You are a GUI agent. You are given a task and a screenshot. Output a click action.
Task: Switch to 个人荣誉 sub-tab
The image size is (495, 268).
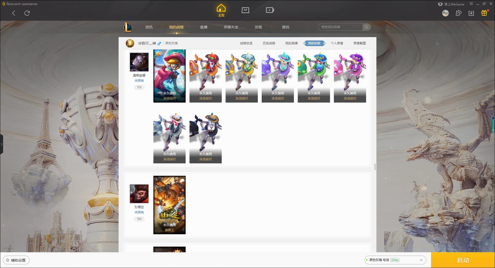click(337, 43)
